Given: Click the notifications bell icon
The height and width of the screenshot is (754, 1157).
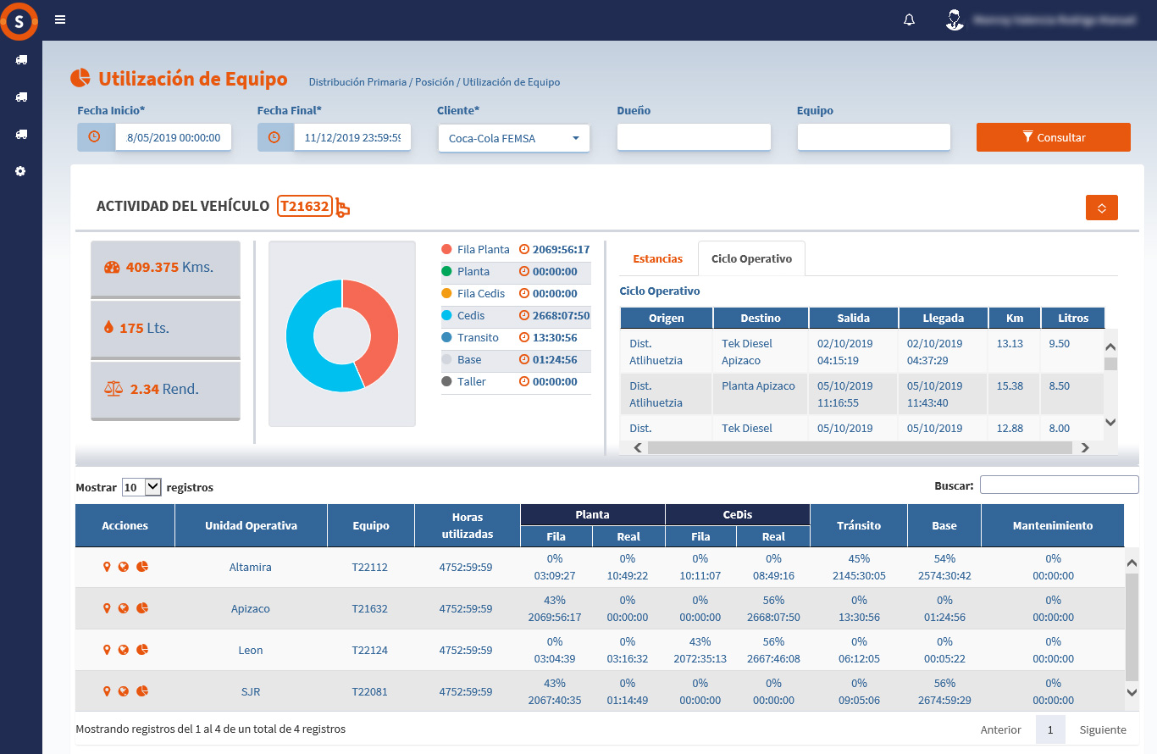Looking at the screenshot, I should [910, 19].
